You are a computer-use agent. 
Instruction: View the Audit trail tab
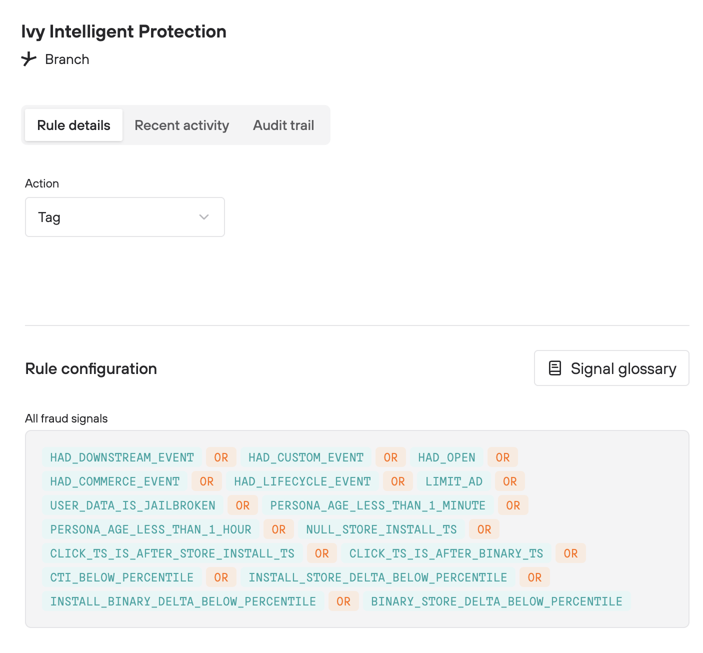tap(283, 125)
